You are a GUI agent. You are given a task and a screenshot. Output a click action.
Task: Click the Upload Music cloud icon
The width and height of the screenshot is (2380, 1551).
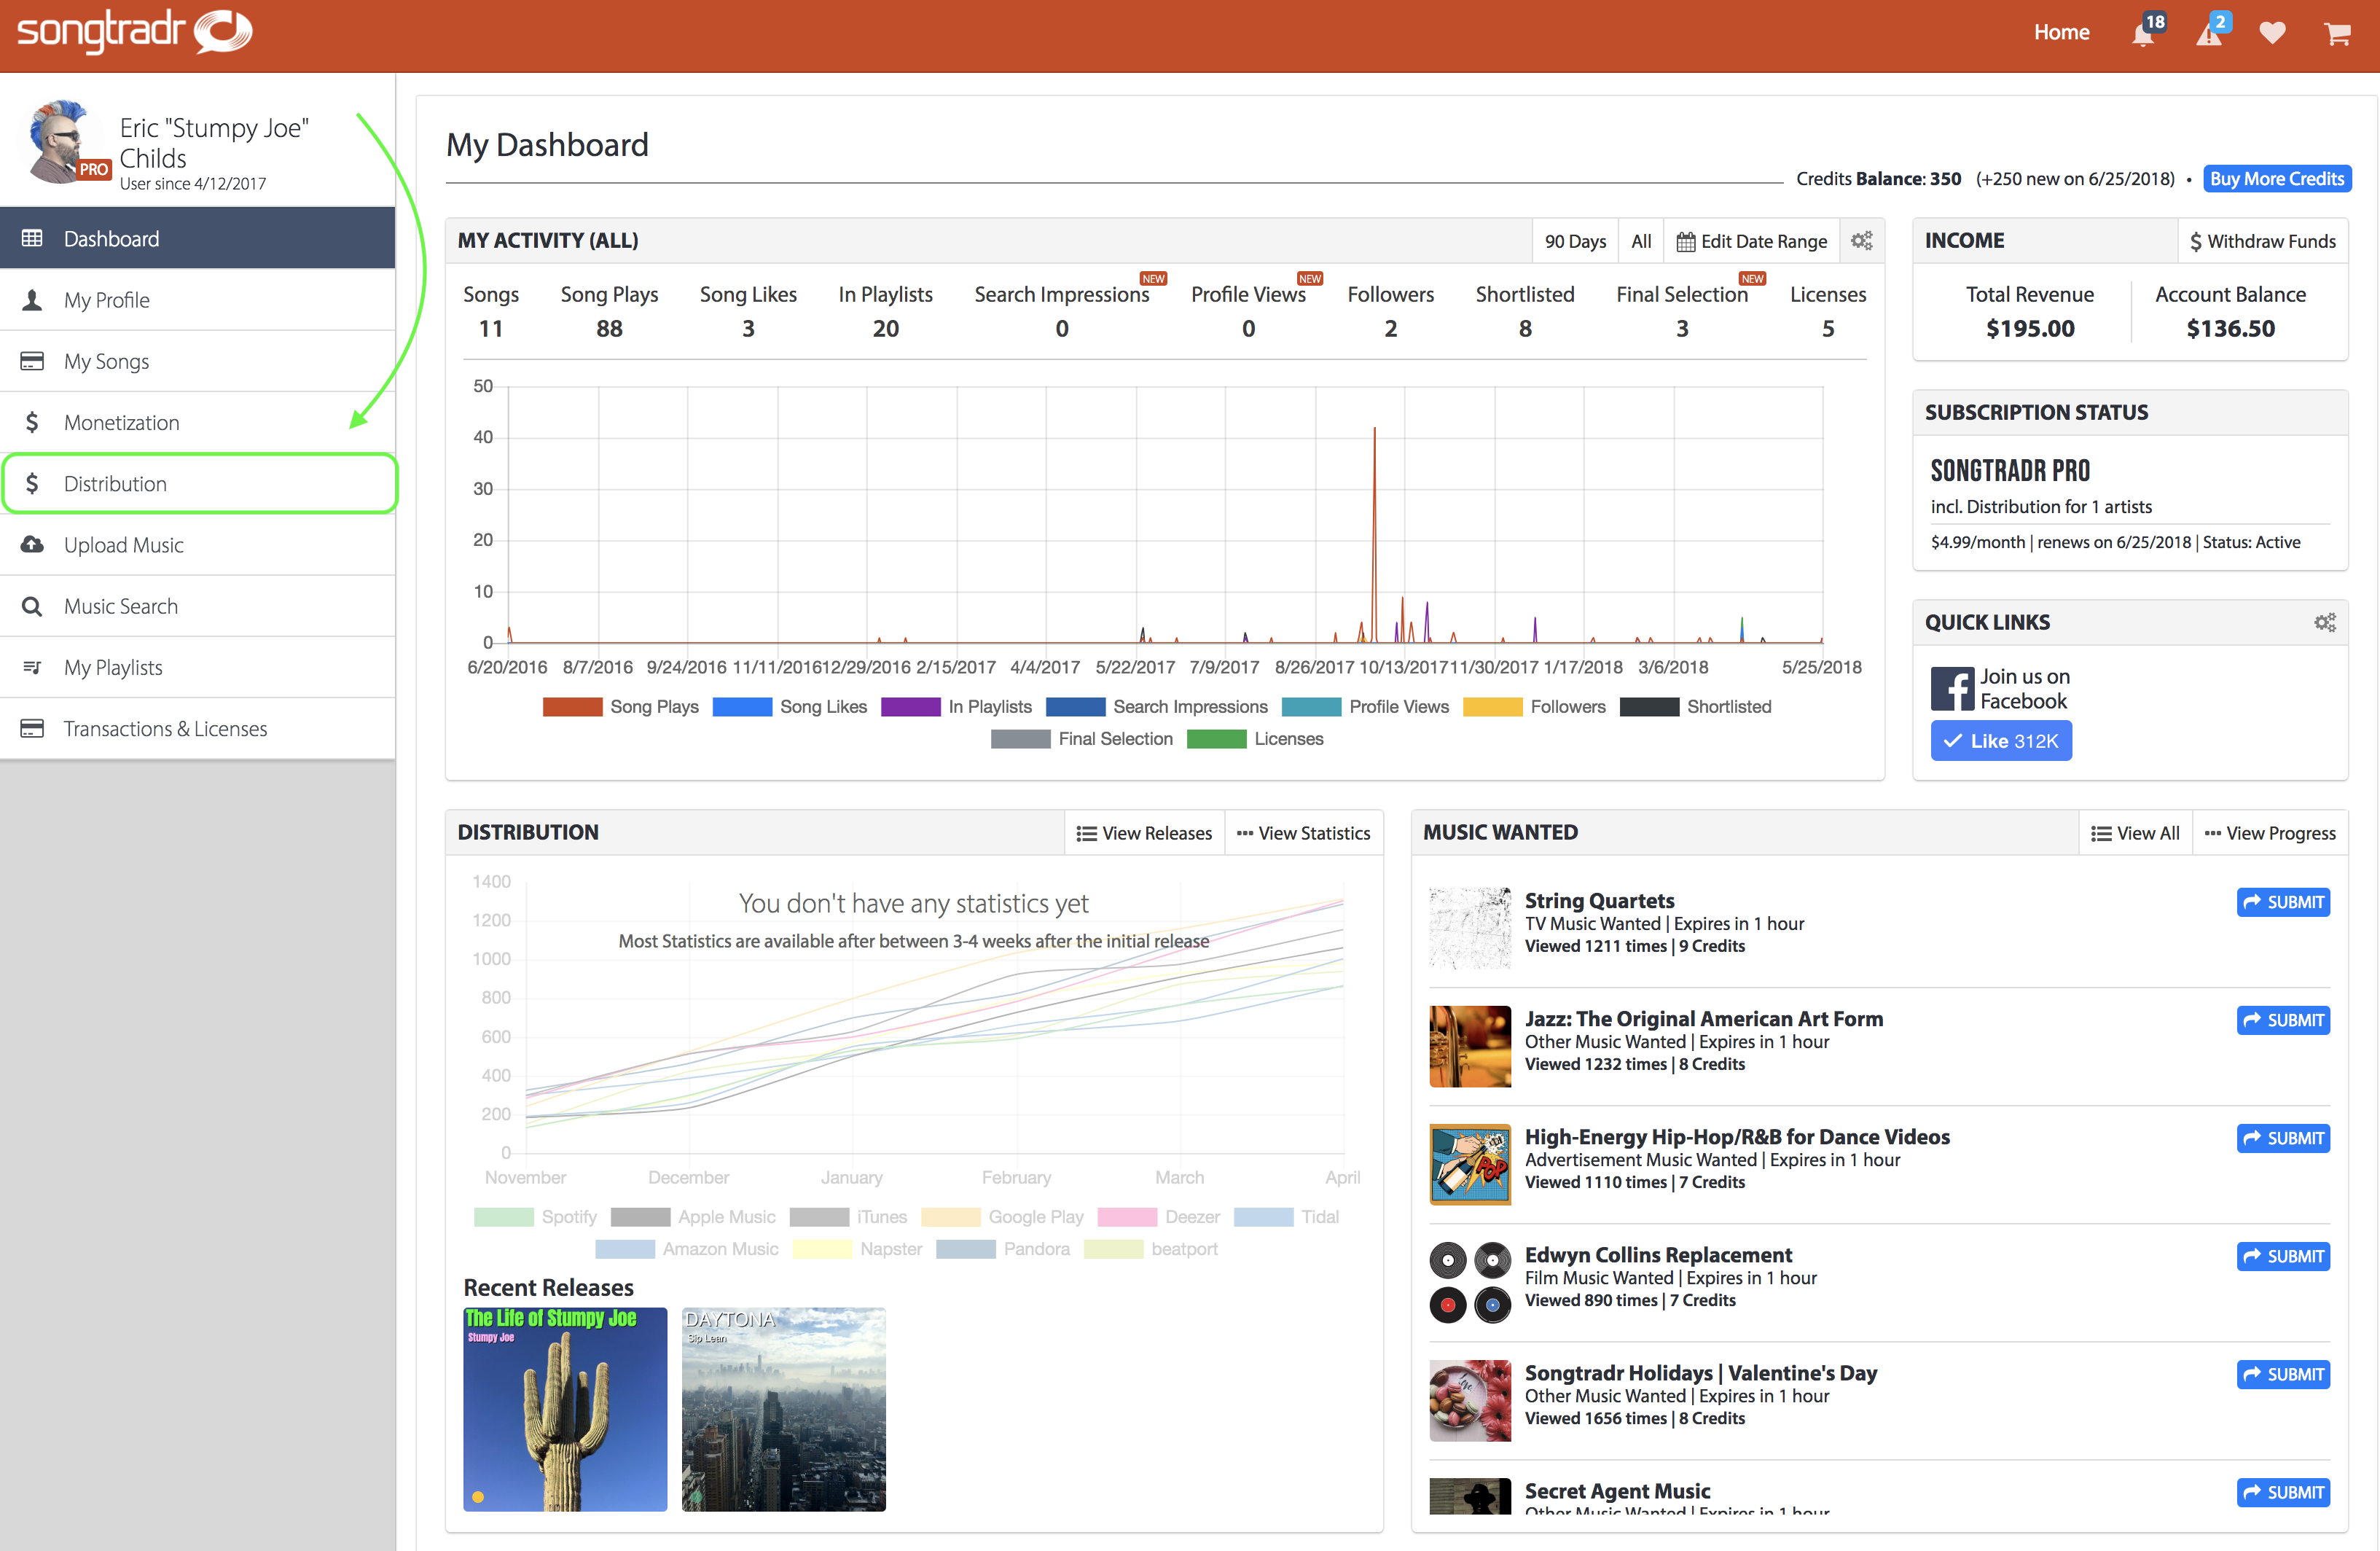tap(32, 544)
